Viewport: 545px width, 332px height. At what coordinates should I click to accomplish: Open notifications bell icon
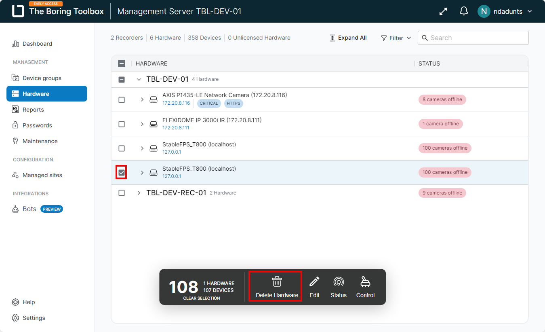click(x=464, y=11)
